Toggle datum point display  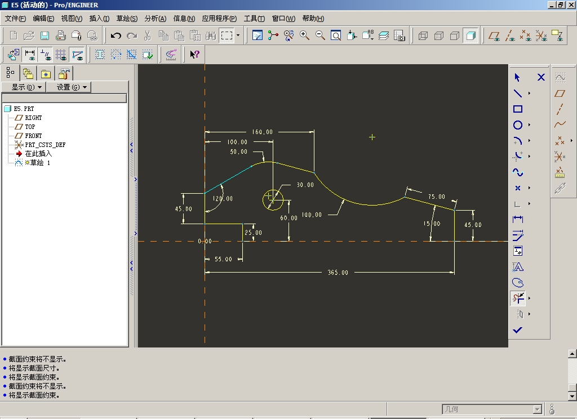(x=526, y=35)
